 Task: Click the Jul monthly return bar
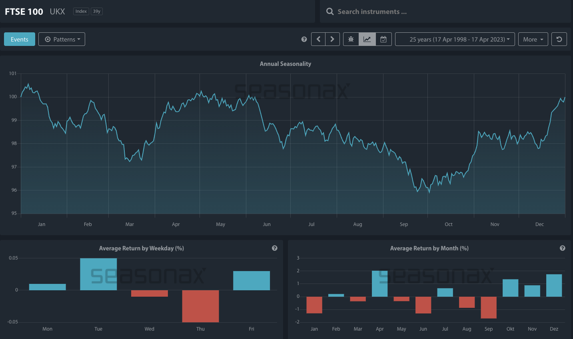point(445,292)
